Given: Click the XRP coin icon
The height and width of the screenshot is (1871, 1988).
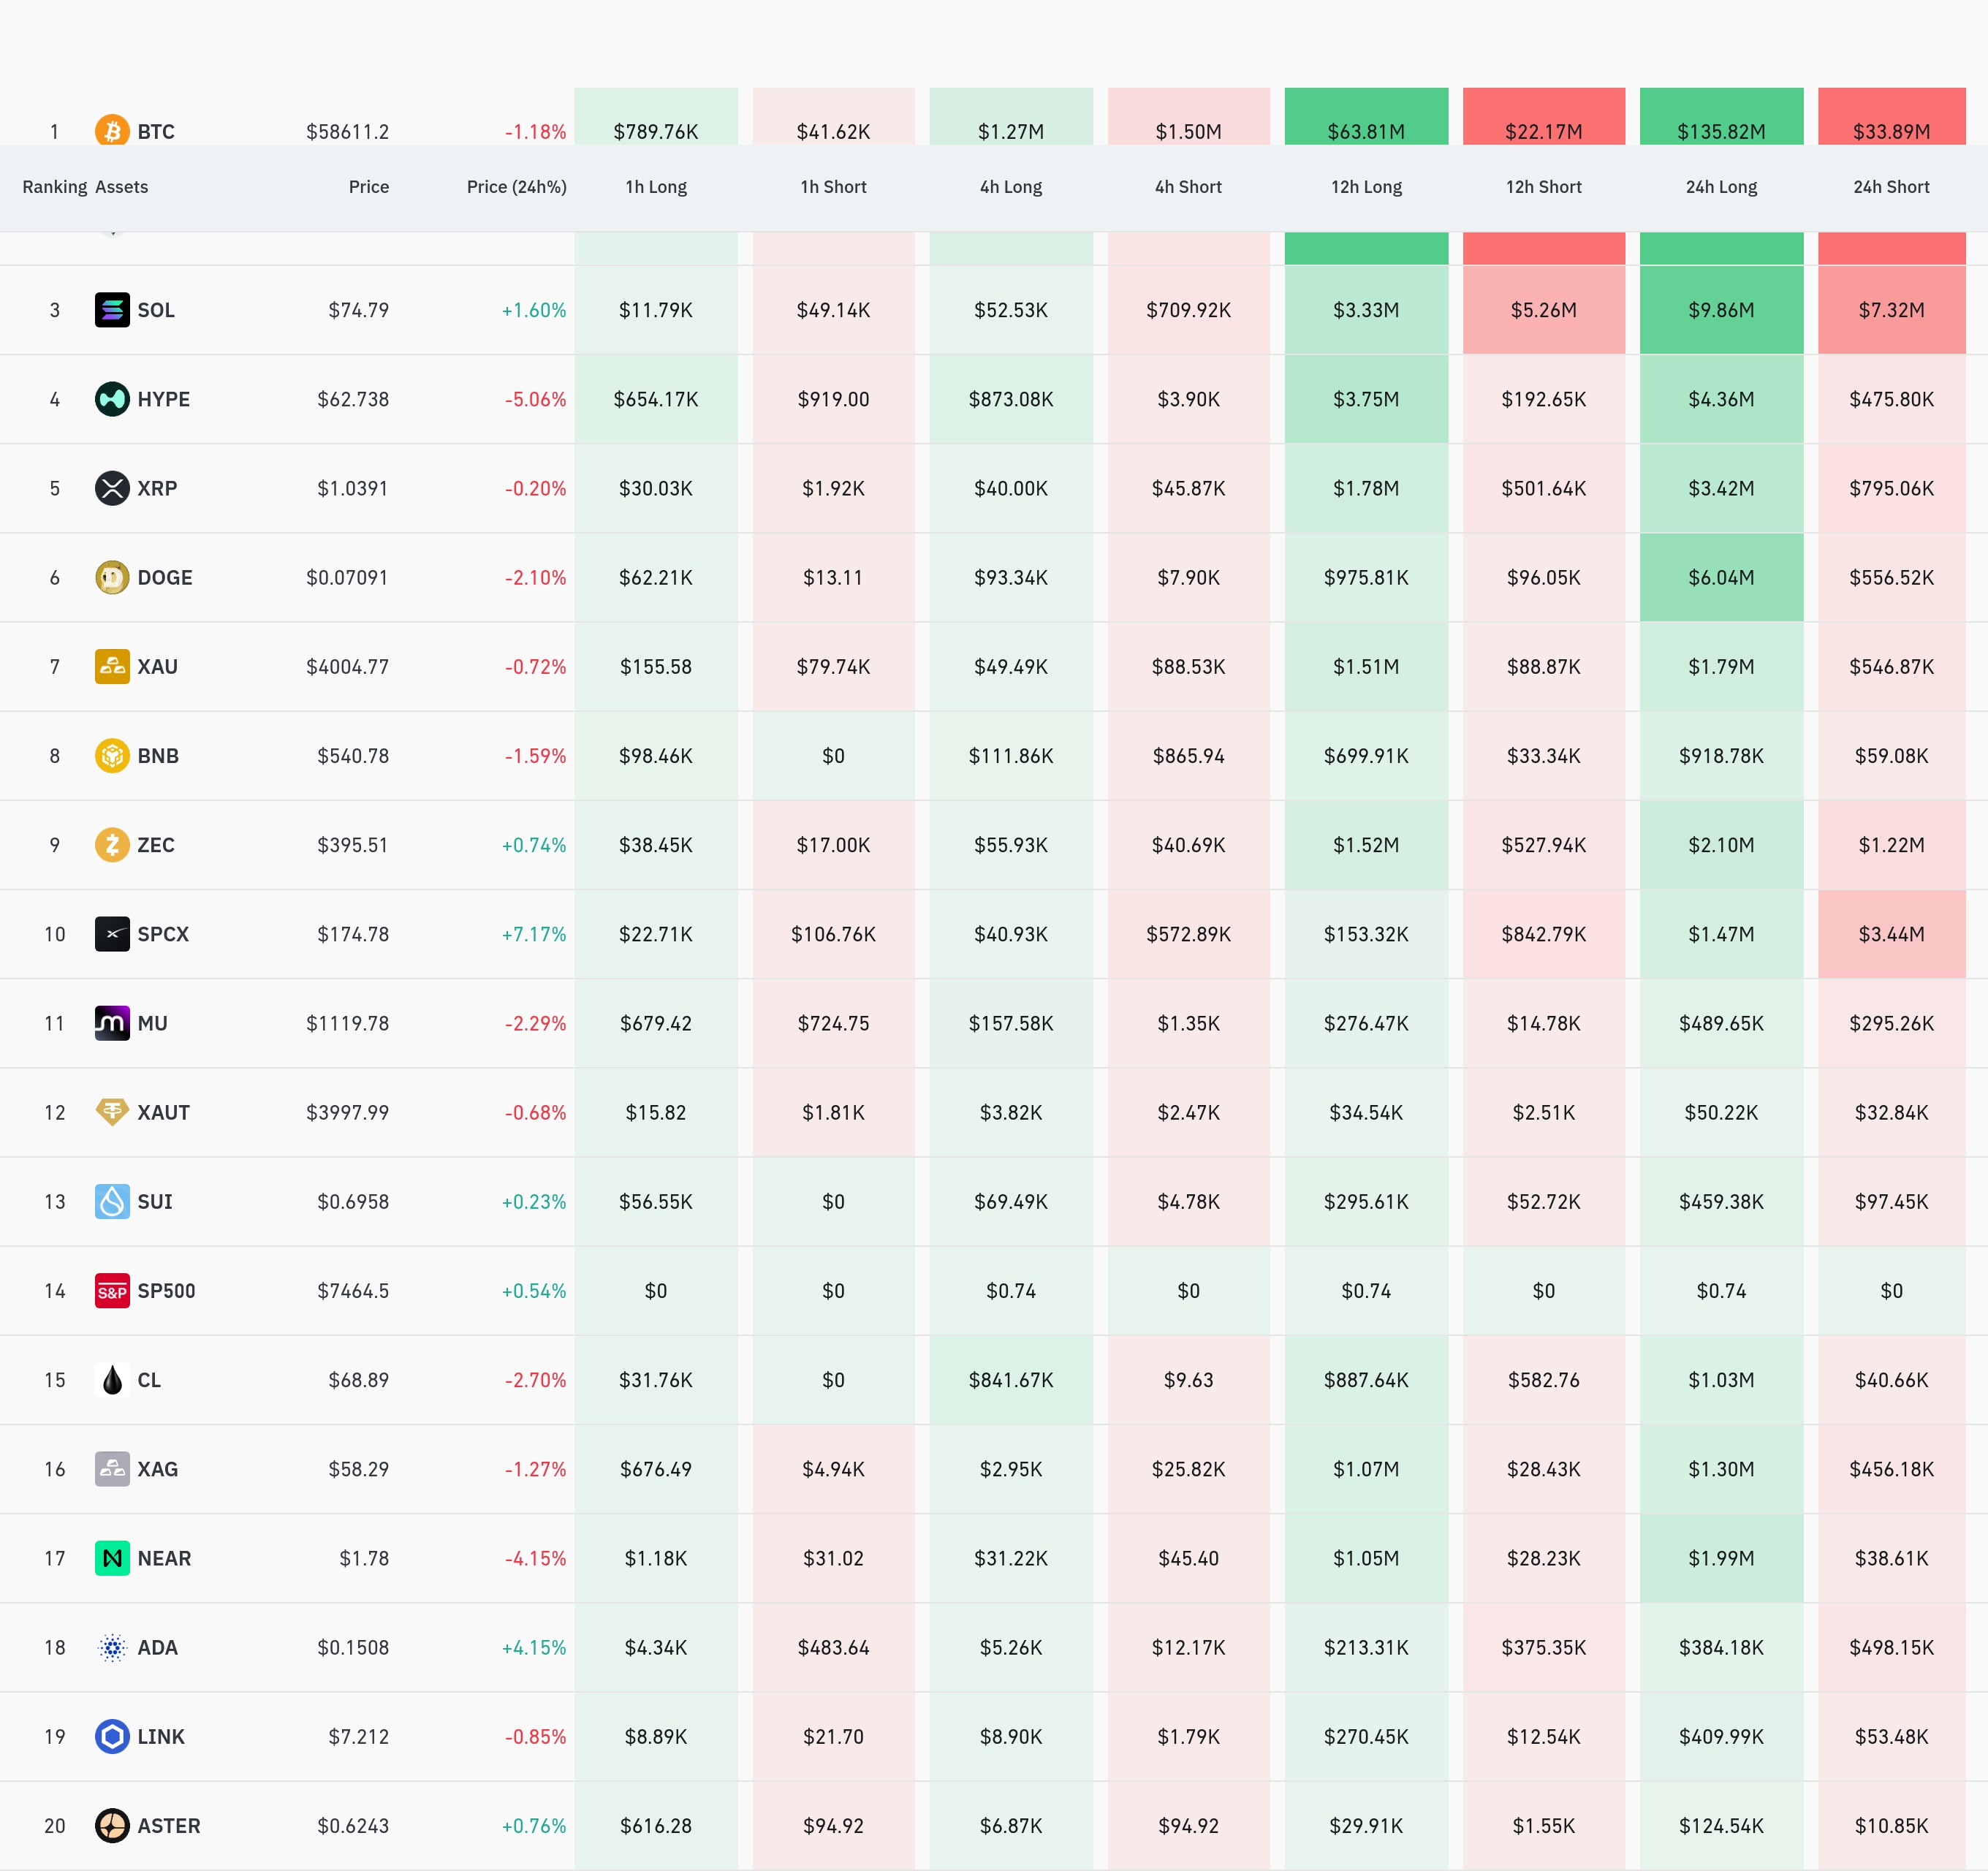Looking at the screenshot, I should click(112, 488).
